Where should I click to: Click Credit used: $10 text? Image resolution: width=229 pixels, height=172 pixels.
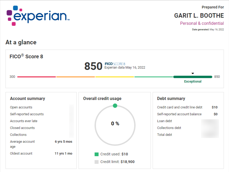pyautogui.click(x=114, y=154)
